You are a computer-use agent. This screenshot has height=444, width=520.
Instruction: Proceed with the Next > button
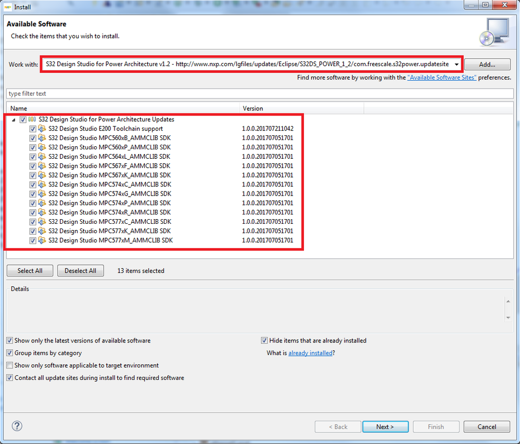[385, 427]
